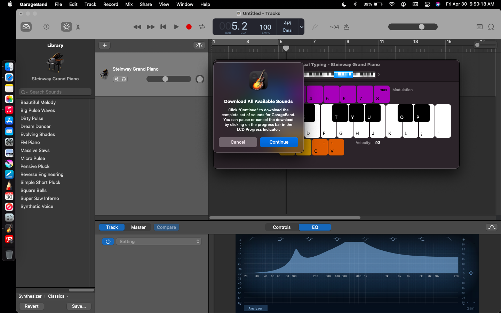This screenshot has height=313, width=501.
Task: Open Safari from the Dock
Action: [x=9, y=77]
